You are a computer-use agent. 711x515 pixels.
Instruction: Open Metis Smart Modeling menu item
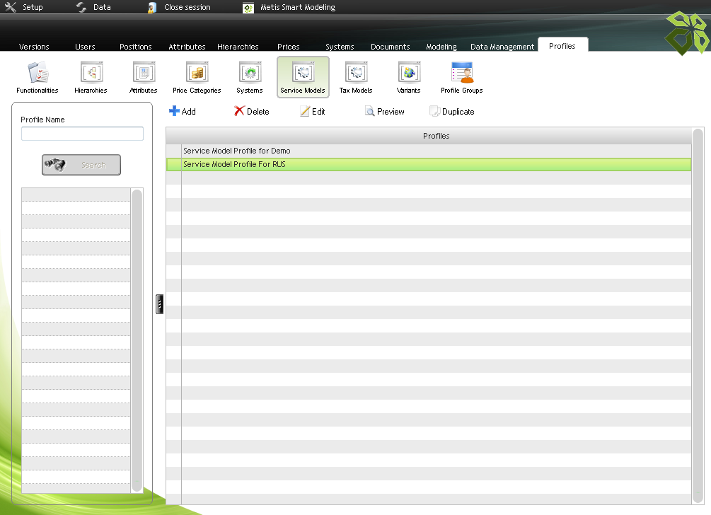(x=289, y=7)
